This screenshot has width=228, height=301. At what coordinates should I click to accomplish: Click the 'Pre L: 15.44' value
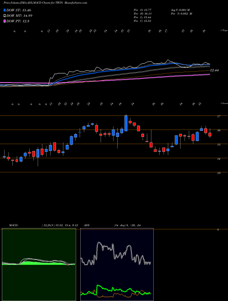(143, 17)
